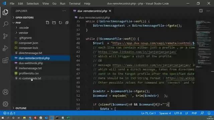Click the VS Code logo icon
Viewport: 214px width, 120px height.
coord(4,3)
